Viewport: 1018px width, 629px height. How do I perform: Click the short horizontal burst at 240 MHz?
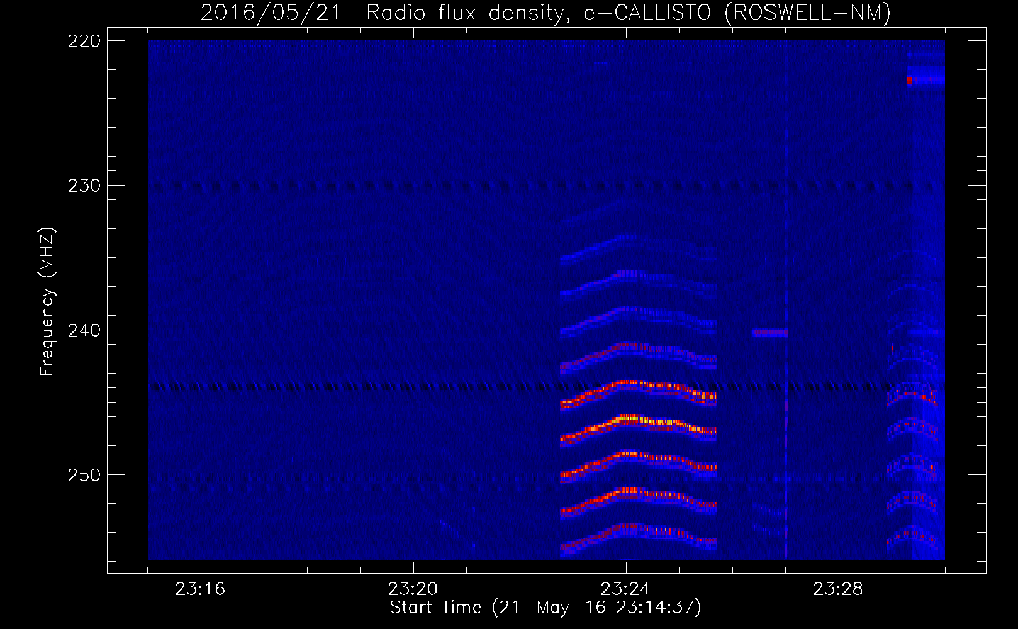pos(770,333)
